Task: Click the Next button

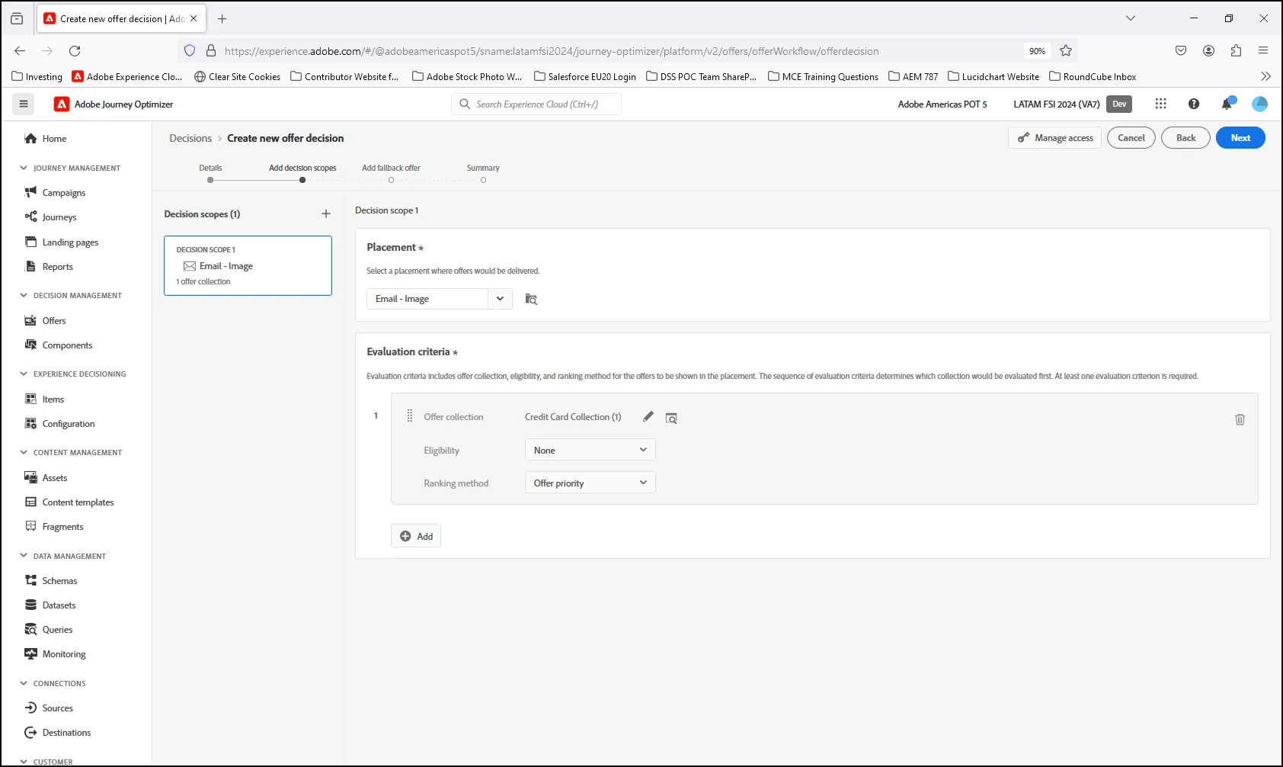Action: [1240, 138]
